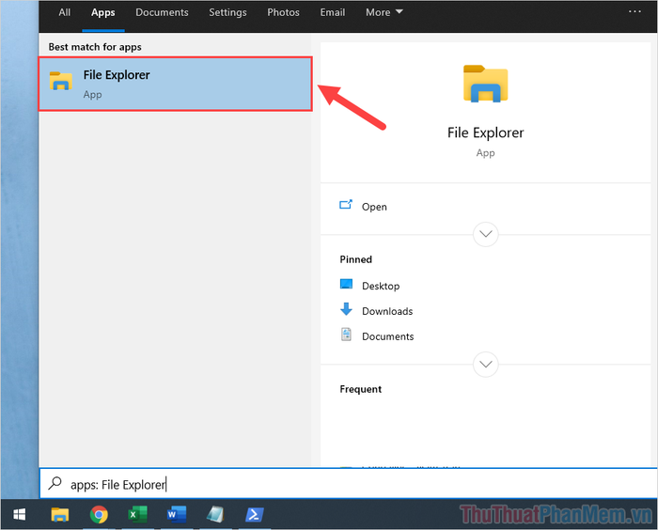Click the large File Explorer icon in preview pane
The image size is (658, 530).
(486, 84)
